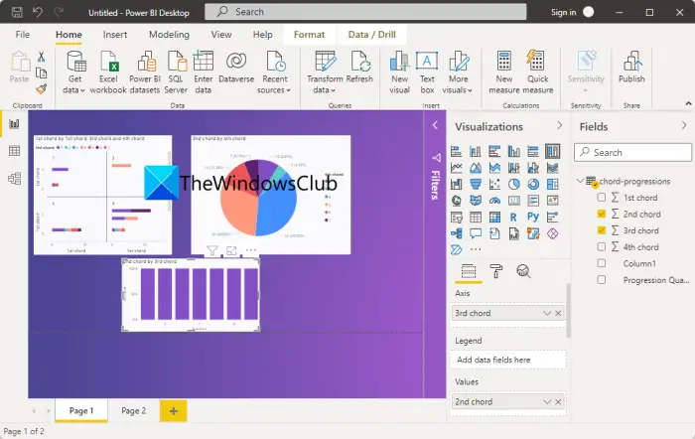The image size is (695, 439).
Task: Collapse the Fields pane
Action: coord(683,126)
